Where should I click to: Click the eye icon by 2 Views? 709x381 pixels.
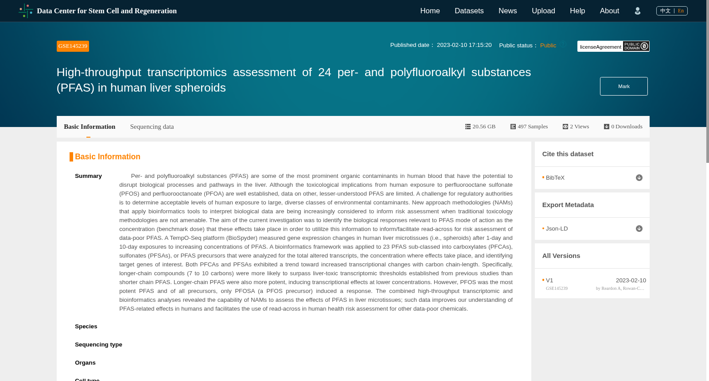click(x=565, y=127)
